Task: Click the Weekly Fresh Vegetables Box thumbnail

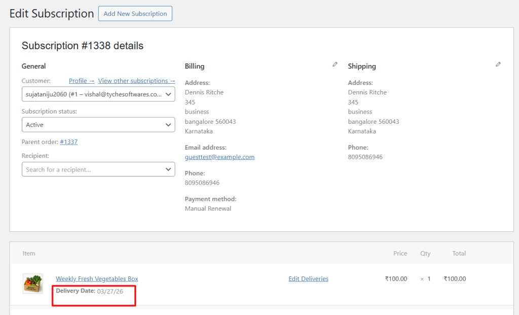Action: click(33, 284)
